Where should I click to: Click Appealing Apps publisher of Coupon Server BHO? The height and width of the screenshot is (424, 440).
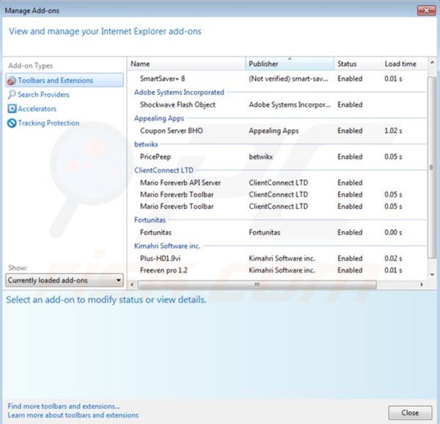pyautogui.click(x=274, y=131)
